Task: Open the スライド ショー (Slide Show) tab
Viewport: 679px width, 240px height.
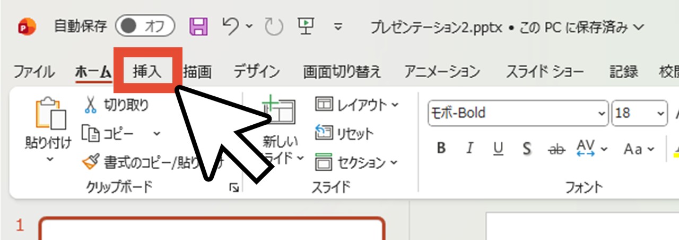Action: pos(545,71)
